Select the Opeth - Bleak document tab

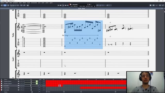[x=81, y=9]
